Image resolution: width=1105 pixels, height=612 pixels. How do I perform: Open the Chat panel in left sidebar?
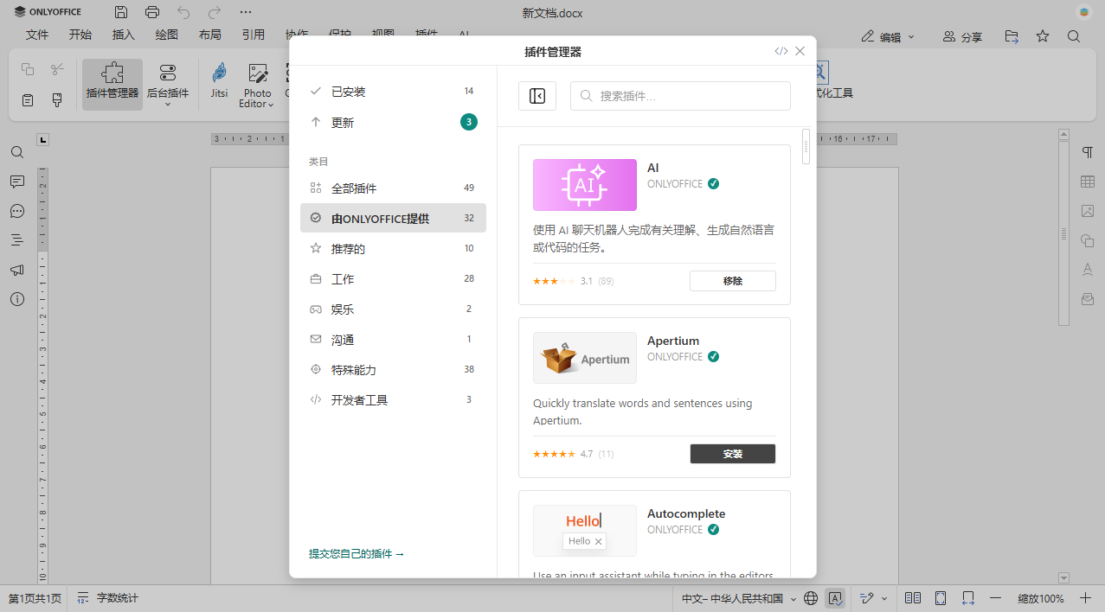click(17, 211)
